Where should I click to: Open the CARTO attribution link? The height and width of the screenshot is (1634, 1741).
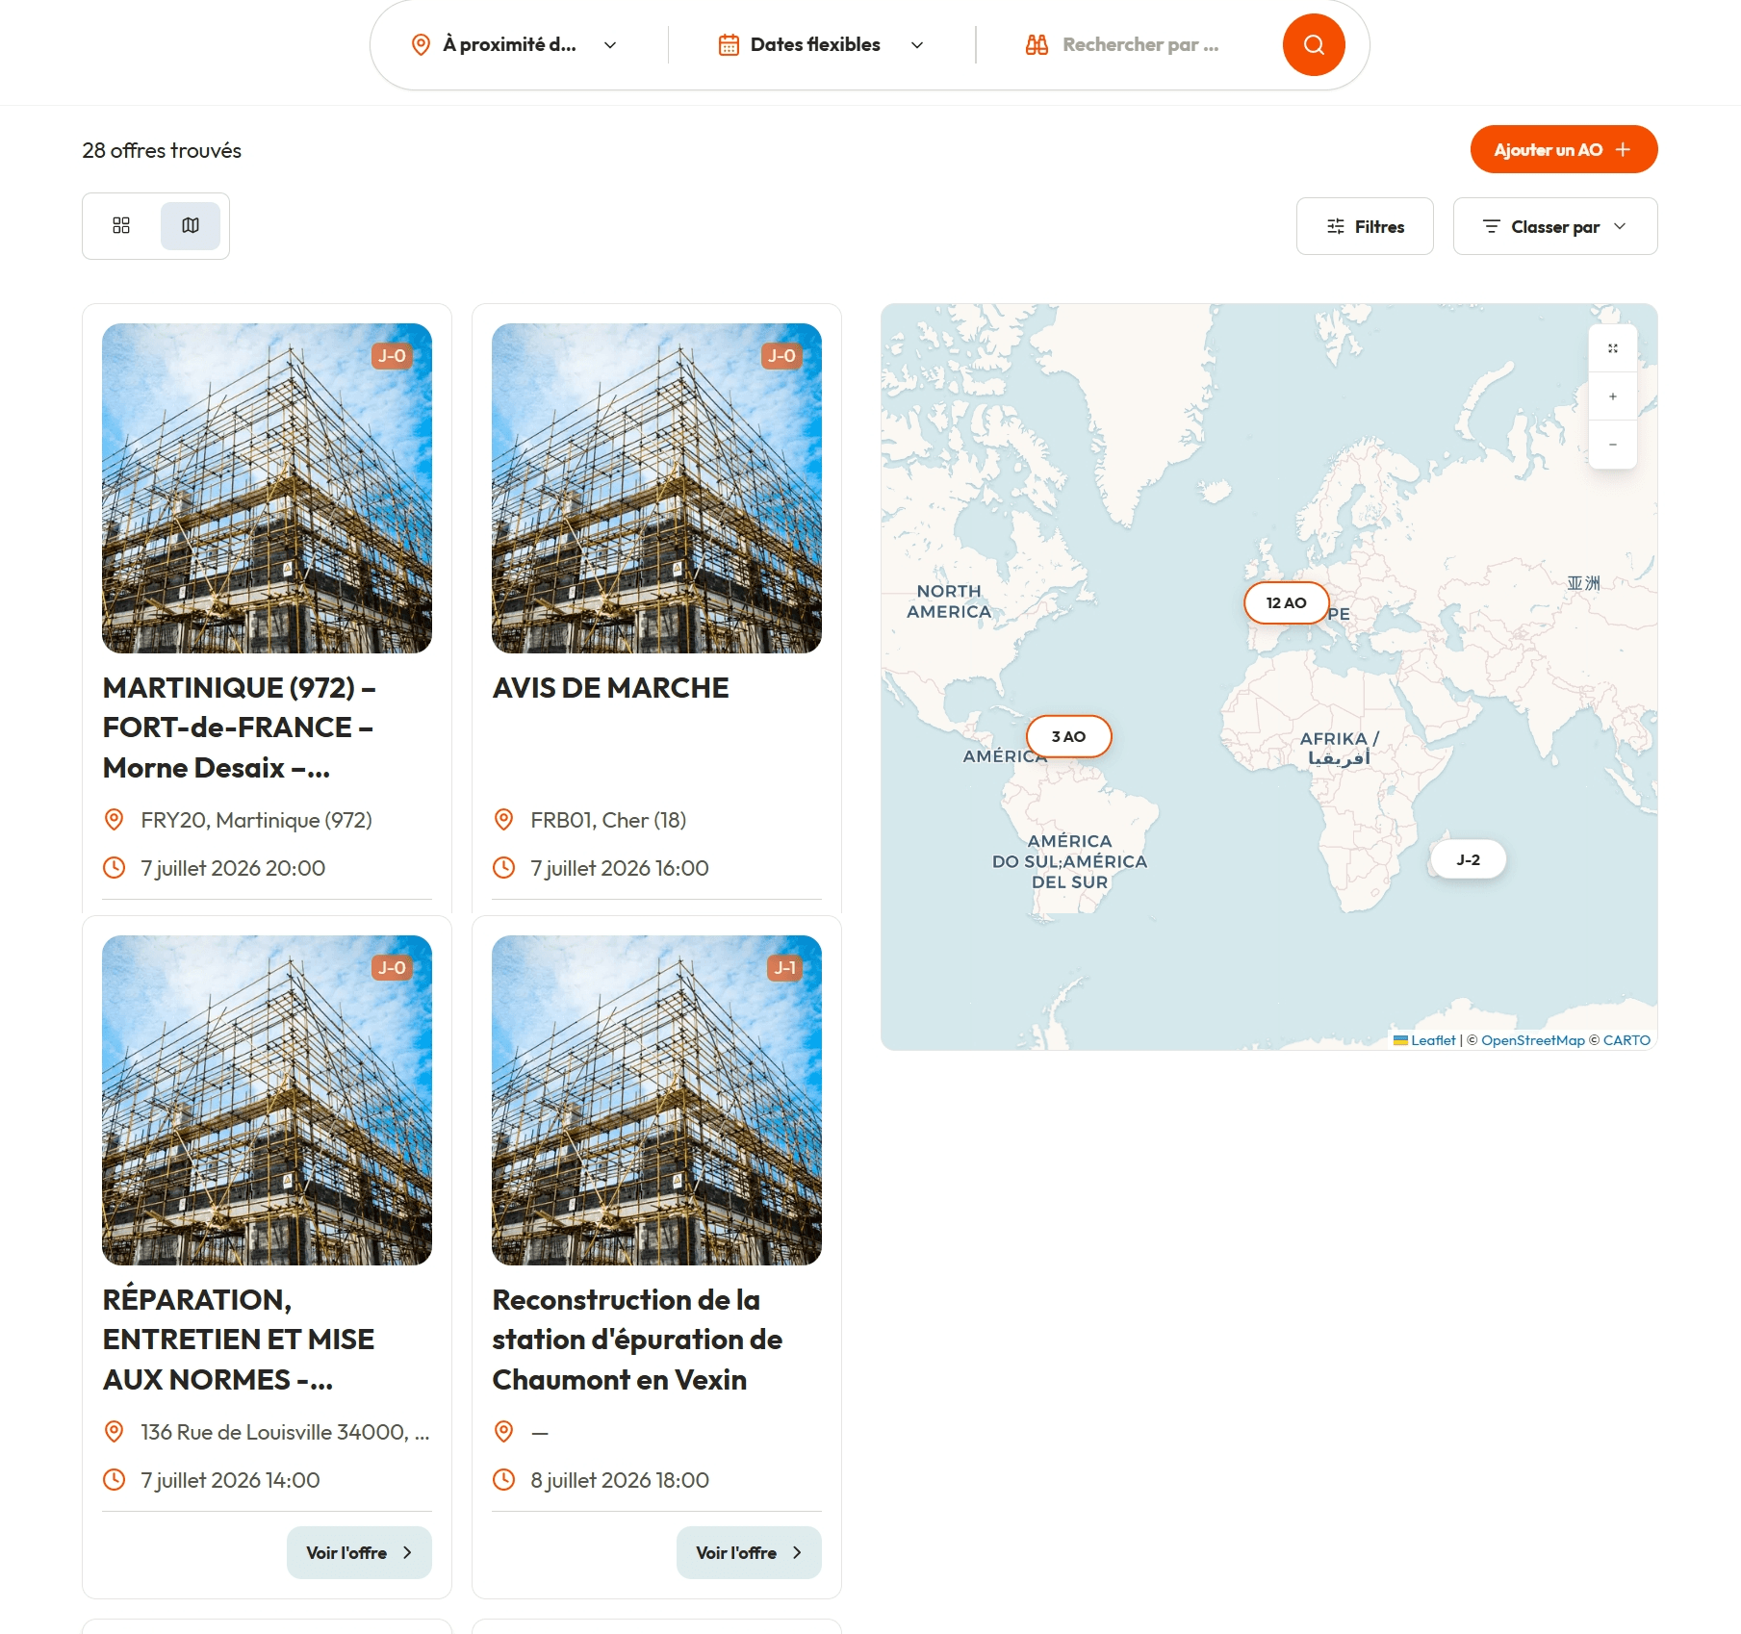pyautogui.click(x=1626, y=1040)
